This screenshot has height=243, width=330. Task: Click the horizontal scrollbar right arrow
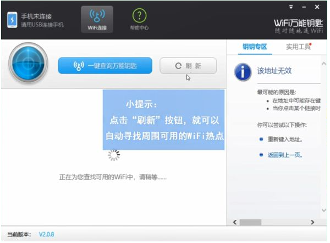312,222
